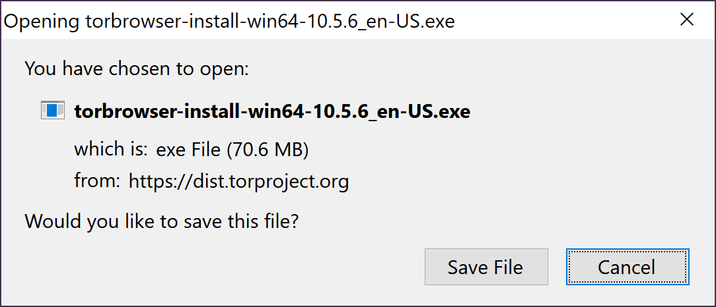Click the dialog title bar filename text
Screen dimensions: 716x307
tap(271, 21)
